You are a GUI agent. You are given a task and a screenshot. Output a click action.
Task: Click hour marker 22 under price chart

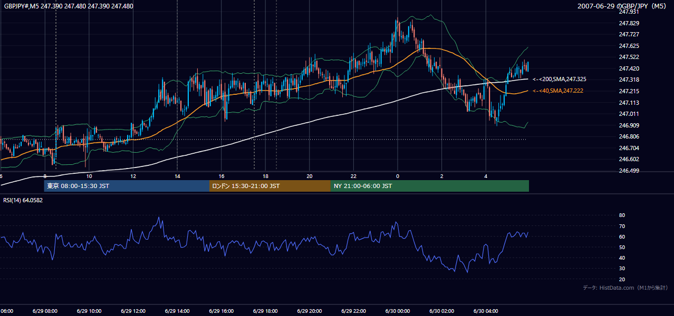(x=353, y=176)
